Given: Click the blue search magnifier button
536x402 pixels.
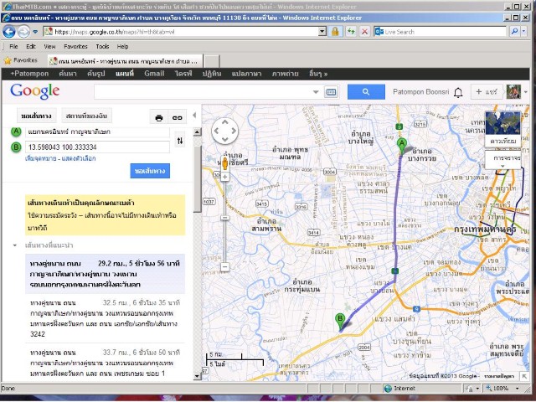Looking at the screenshot, I should click(x=366, y=92).
